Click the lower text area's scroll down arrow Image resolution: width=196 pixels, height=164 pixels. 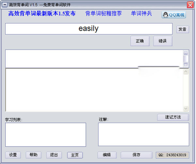(186, 109)
